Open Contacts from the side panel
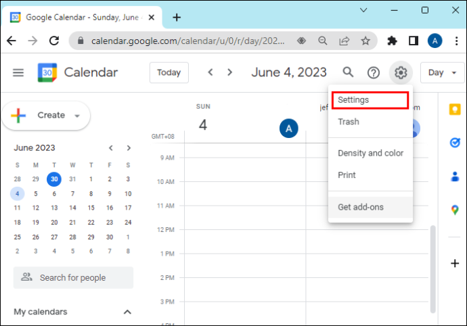The image size is (467, 326). (455, 177)
